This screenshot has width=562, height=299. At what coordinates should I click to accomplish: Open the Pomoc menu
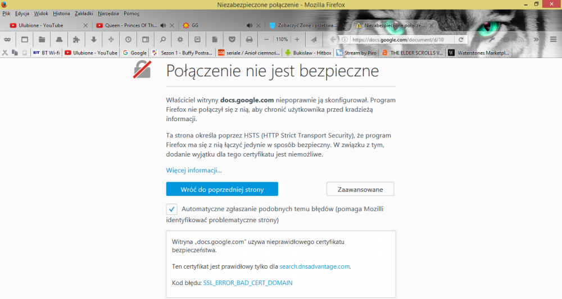tap(132, 13)
